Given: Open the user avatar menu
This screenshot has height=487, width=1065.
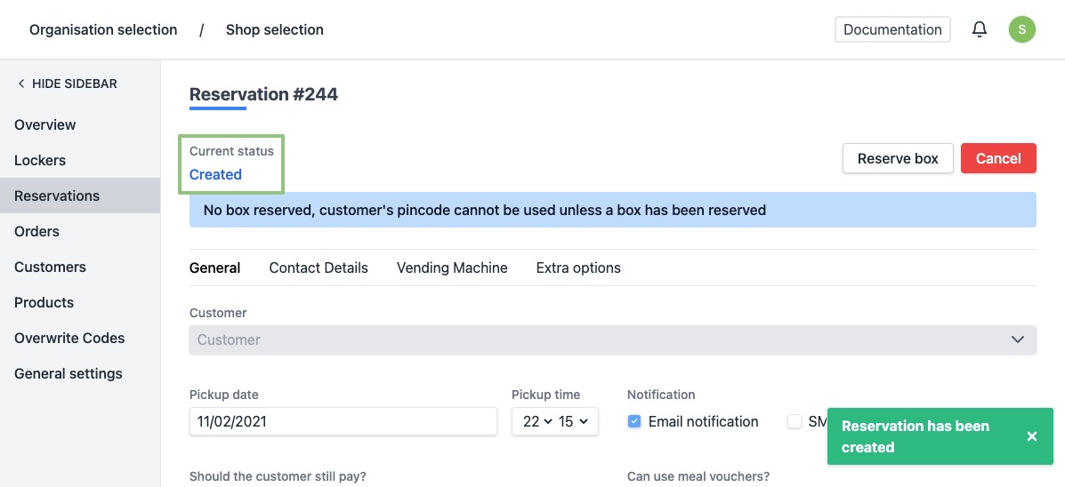Looking at the screenshot, I should click(1021, 29).
